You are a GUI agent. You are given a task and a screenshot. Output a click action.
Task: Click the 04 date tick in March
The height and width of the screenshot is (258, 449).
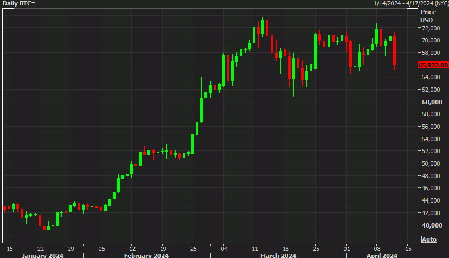[224, 249]
